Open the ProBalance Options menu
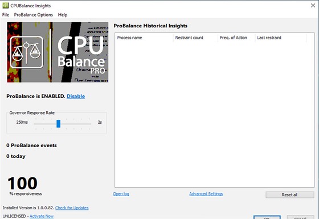The height and width of the screenshot is (219, 319). coord(34,15)
